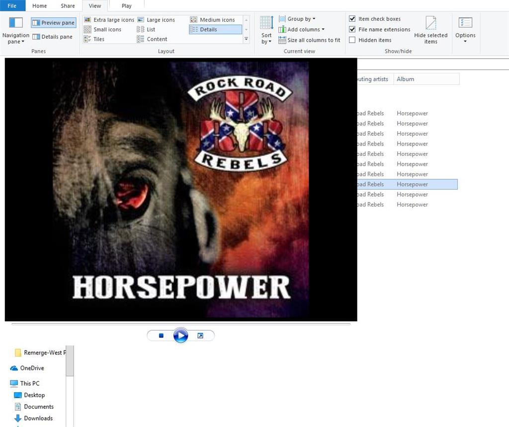
Task: Open Documents in the navigation pane
Action: (34, 407)
